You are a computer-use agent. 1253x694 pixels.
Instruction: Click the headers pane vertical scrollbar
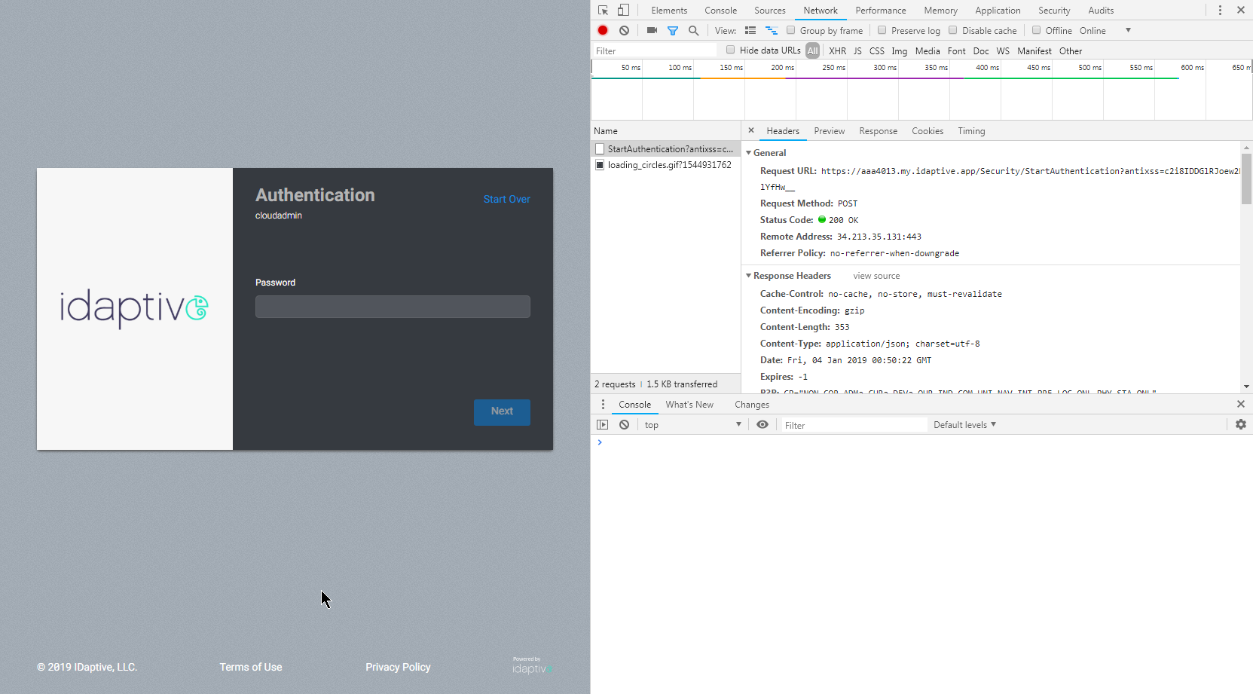point(1246,179)
